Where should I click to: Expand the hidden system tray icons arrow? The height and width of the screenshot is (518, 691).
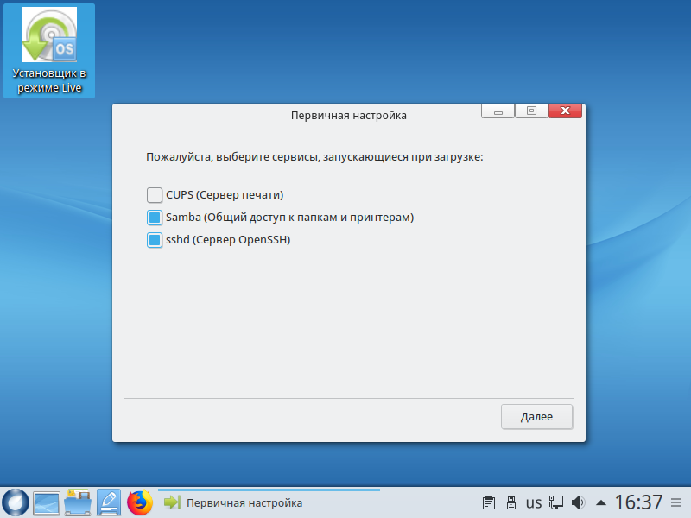click(x=601, y=502)
